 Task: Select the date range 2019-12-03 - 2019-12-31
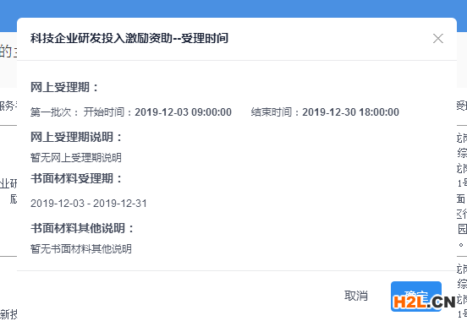[x=89, y=204]
